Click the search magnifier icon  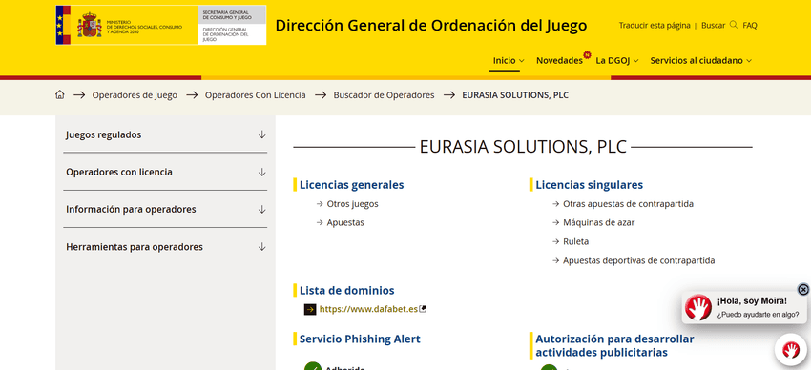734,24
